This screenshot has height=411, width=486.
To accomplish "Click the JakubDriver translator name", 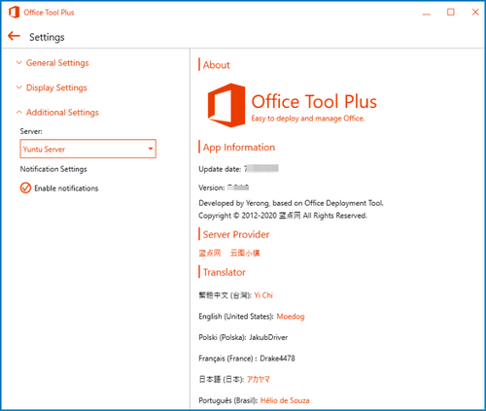I will [268, 337].
